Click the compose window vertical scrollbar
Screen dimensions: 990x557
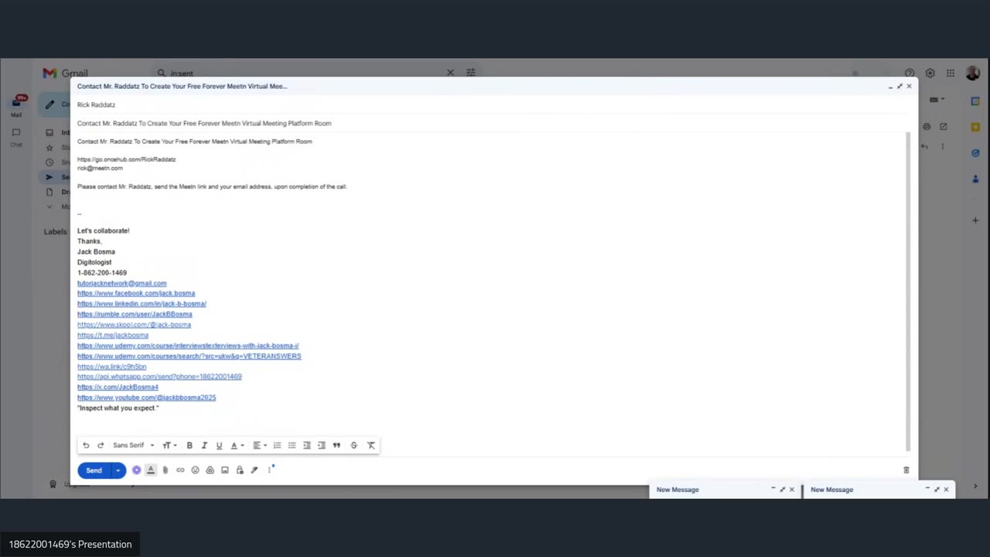(908, 292)
